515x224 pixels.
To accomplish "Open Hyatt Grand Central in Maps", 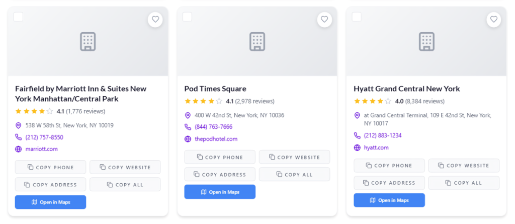I will tap(389, 200).
